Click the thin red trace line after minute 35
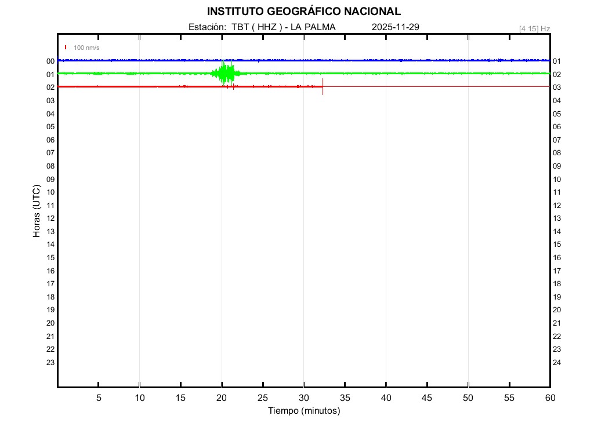The width and height of the screenshot is (594, 445). coord(435,86)
